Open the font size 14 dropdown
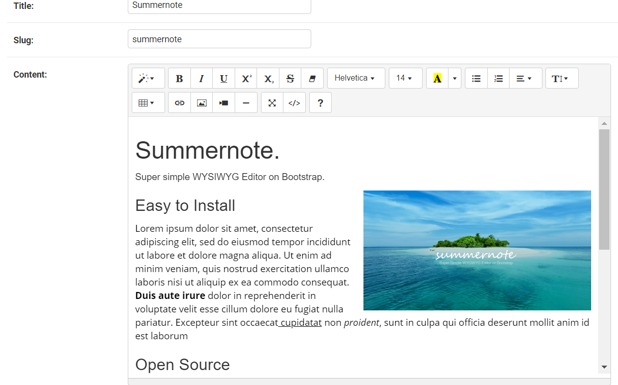 coord(405,78)
